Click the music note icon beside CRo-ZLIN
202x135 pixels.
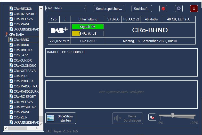pos(11,117)
